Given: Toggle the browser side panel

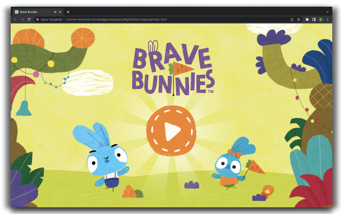Looking at the screenshot, I should pyautogui.click(x=314, y=20).
